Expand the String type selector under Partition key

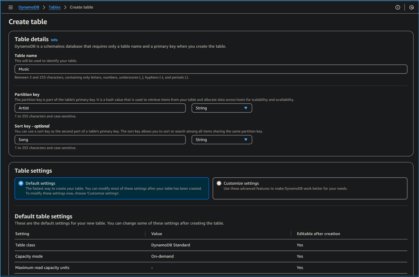[x=222, y=108]
